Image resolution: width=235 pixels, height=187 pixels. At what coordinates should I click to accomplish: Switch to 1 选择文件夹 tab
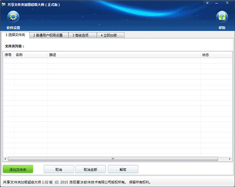16,35
